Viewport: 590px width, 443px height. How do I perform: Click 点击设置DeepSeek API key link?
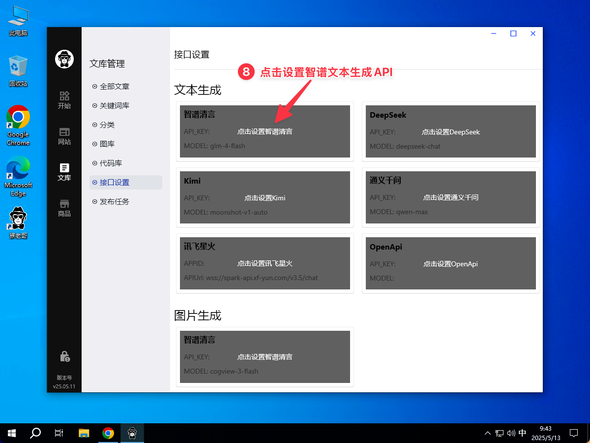[451, 132]
